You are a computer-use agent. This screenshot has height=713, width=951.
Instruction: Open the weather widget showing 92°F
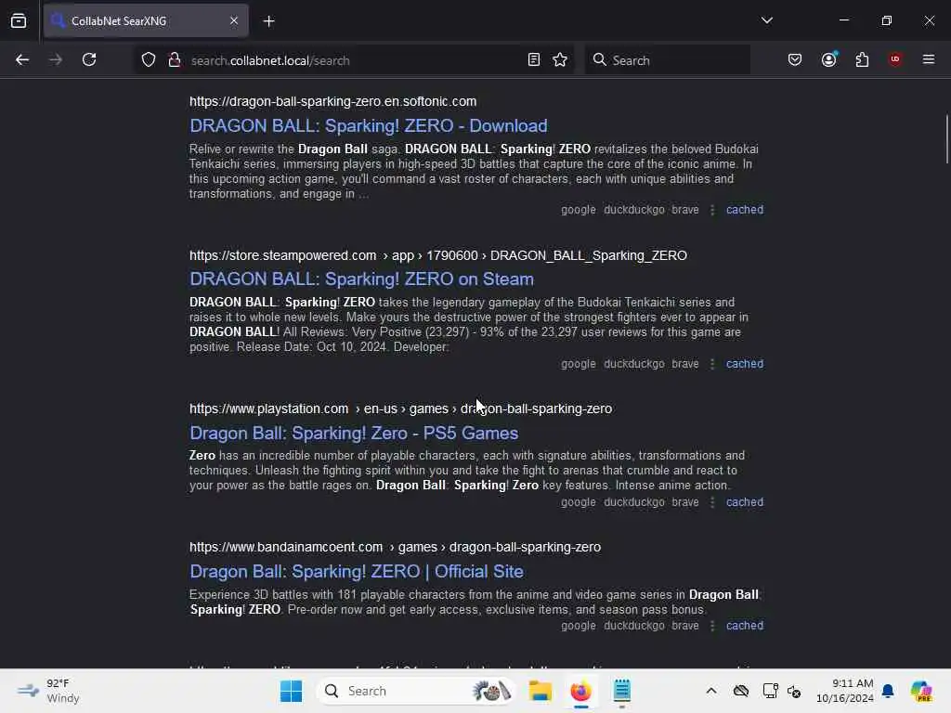[48, 691]
